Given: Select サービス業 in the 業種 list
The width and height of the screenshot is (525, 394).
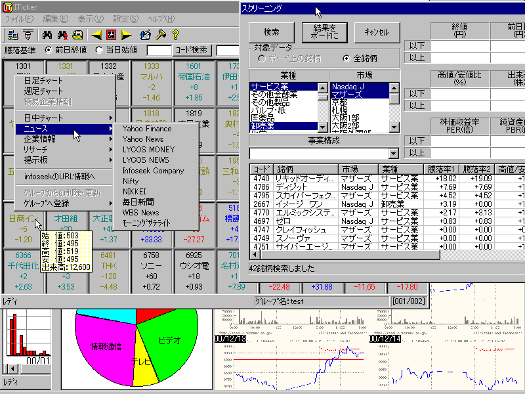Looking at the screenshot, I should pyautogui.click(x=283, y=87).
